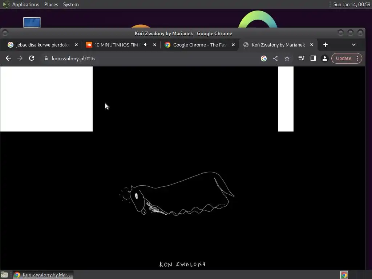This screenshot has height=279, width=372.
Task: Open the Applications menu
Action: click(26, 4)
